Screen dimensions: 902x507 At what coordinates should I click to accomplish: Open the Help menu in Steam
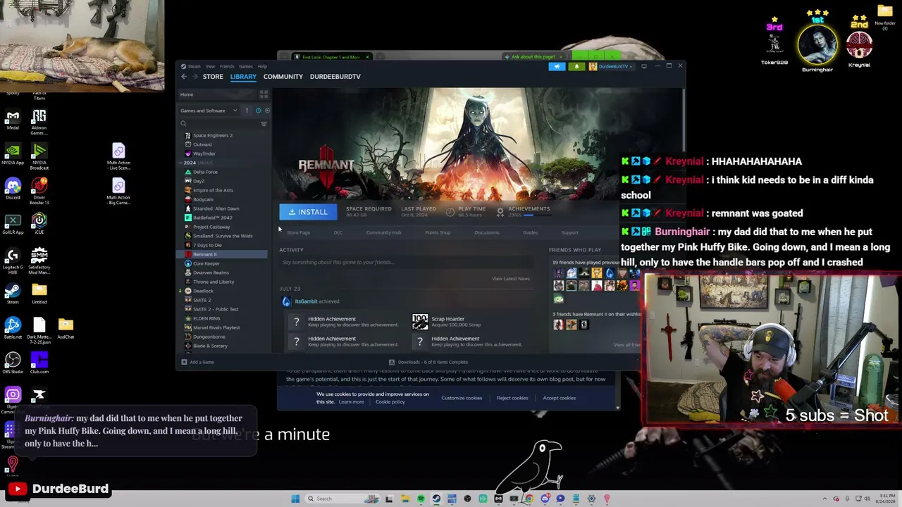click(x=262, y=66)
